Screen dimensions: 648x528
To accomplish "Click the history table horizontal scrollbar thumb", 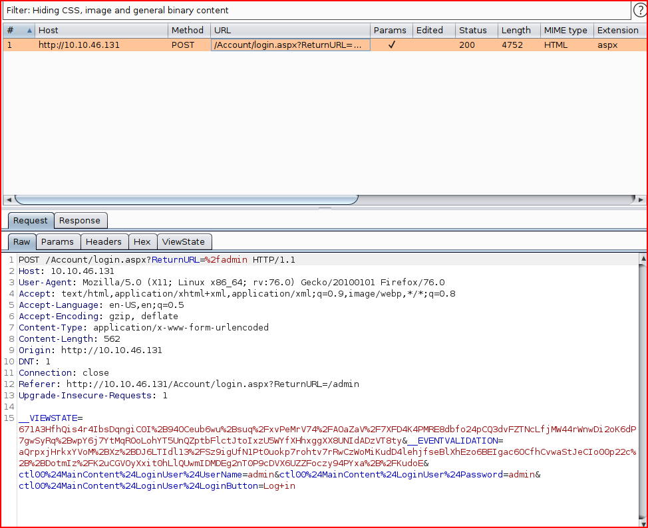I will (x=186, y=199).
